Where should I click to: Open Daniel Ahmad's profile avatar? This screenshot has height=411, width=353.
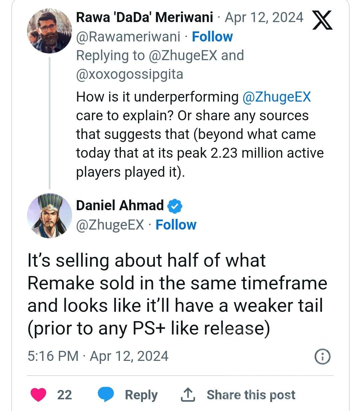(x=49, y=216)
